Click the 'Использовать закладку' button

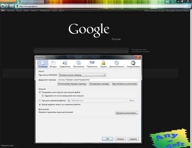pos(99,84)
